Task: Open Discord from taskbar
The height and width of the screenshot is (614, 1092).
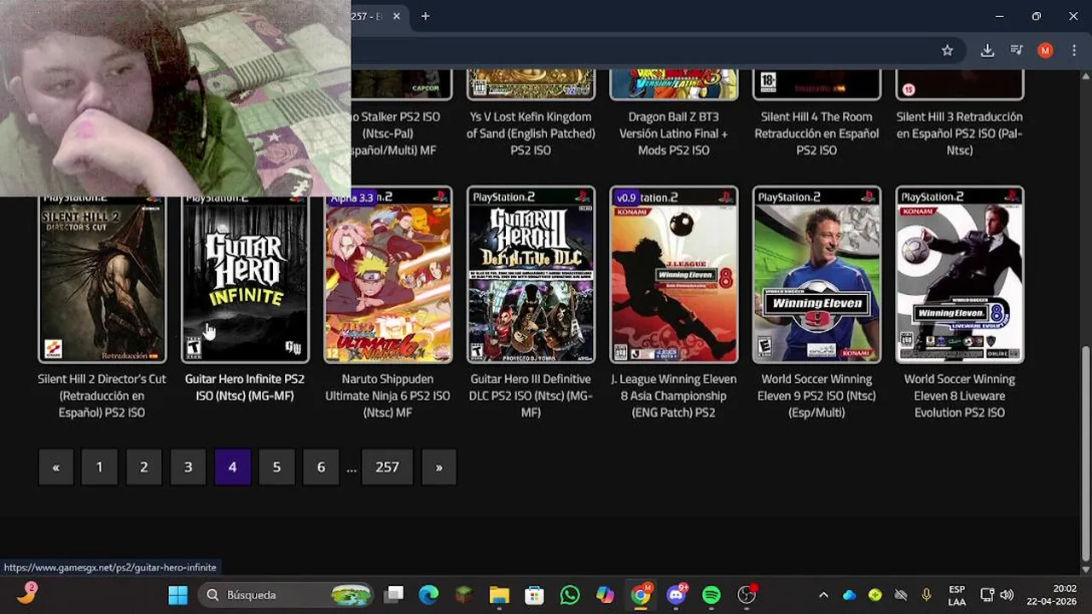Action: tap(677, 594)
